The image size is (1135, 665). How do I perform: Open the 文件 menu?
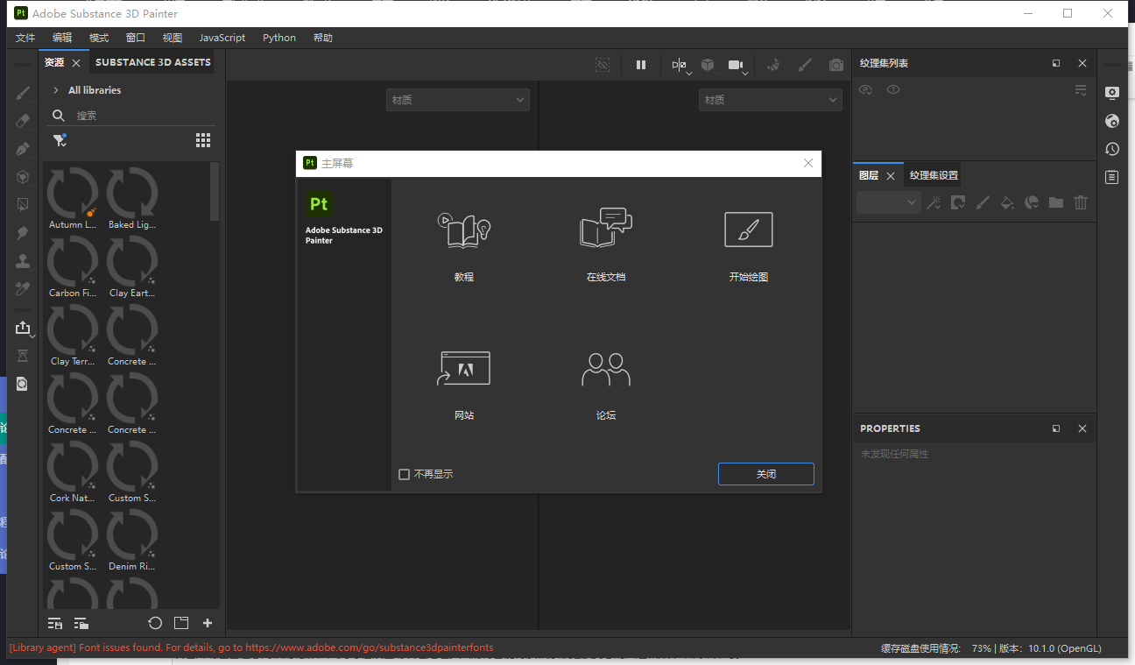(x=25, y=38)
